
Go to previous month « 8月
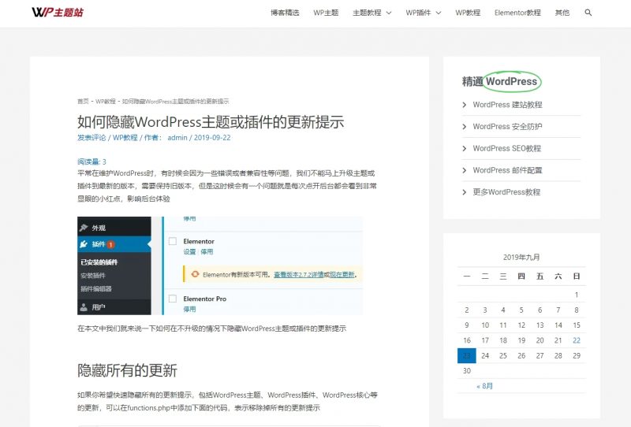(x=485, y=386)
